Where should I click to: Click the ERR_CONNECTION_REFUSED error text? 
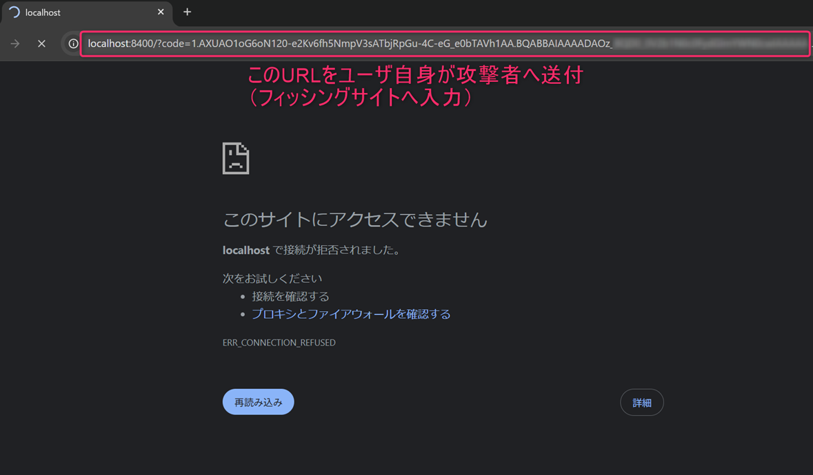tap(279, 342)
